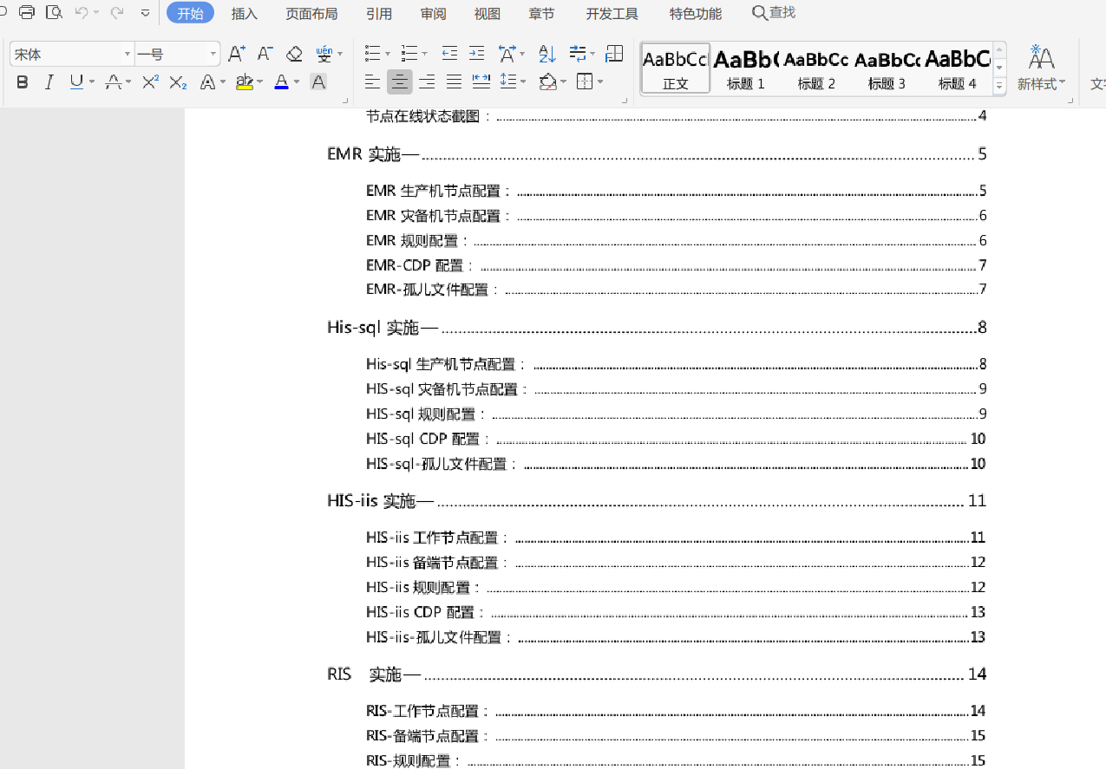This screenshot has width=1106, height=769.
Task: Apply distributed alignment
Action: [x=481, y=82]
